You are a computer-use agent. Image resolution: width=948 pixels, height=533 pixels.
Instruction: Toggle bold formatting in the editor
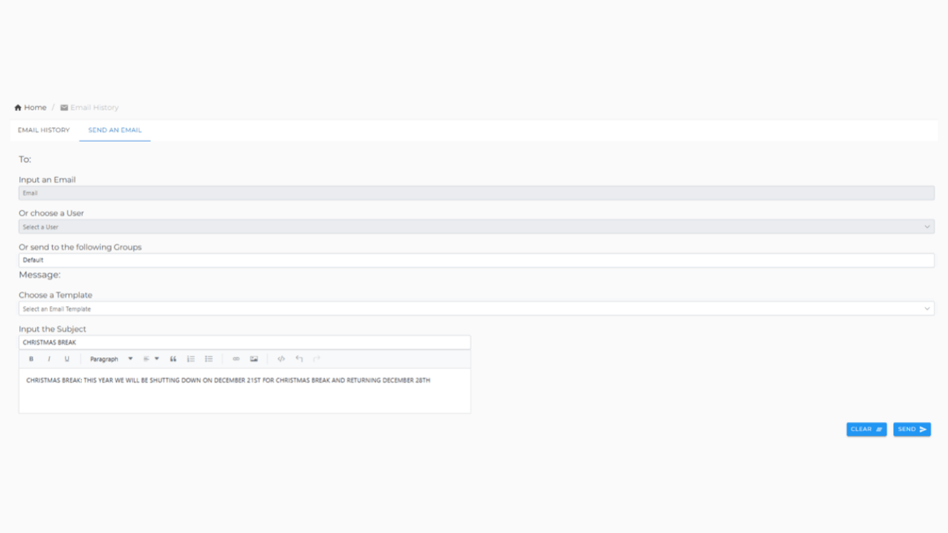click(x=31, y=359)
